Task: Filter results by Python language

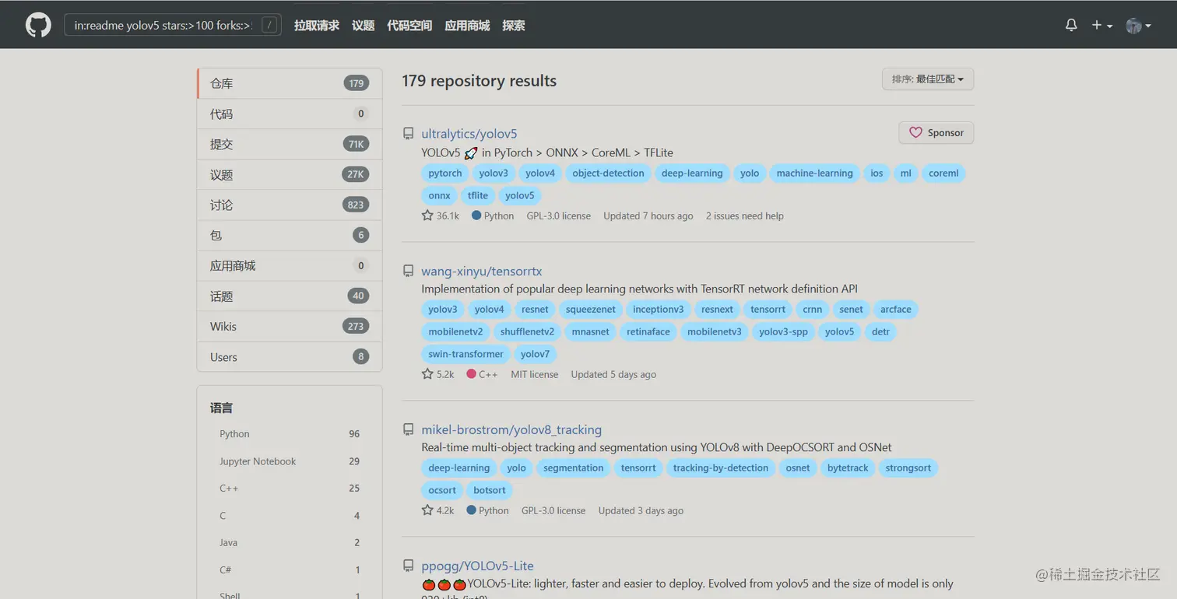Action: pyautogui.click(x=290, y=434)
